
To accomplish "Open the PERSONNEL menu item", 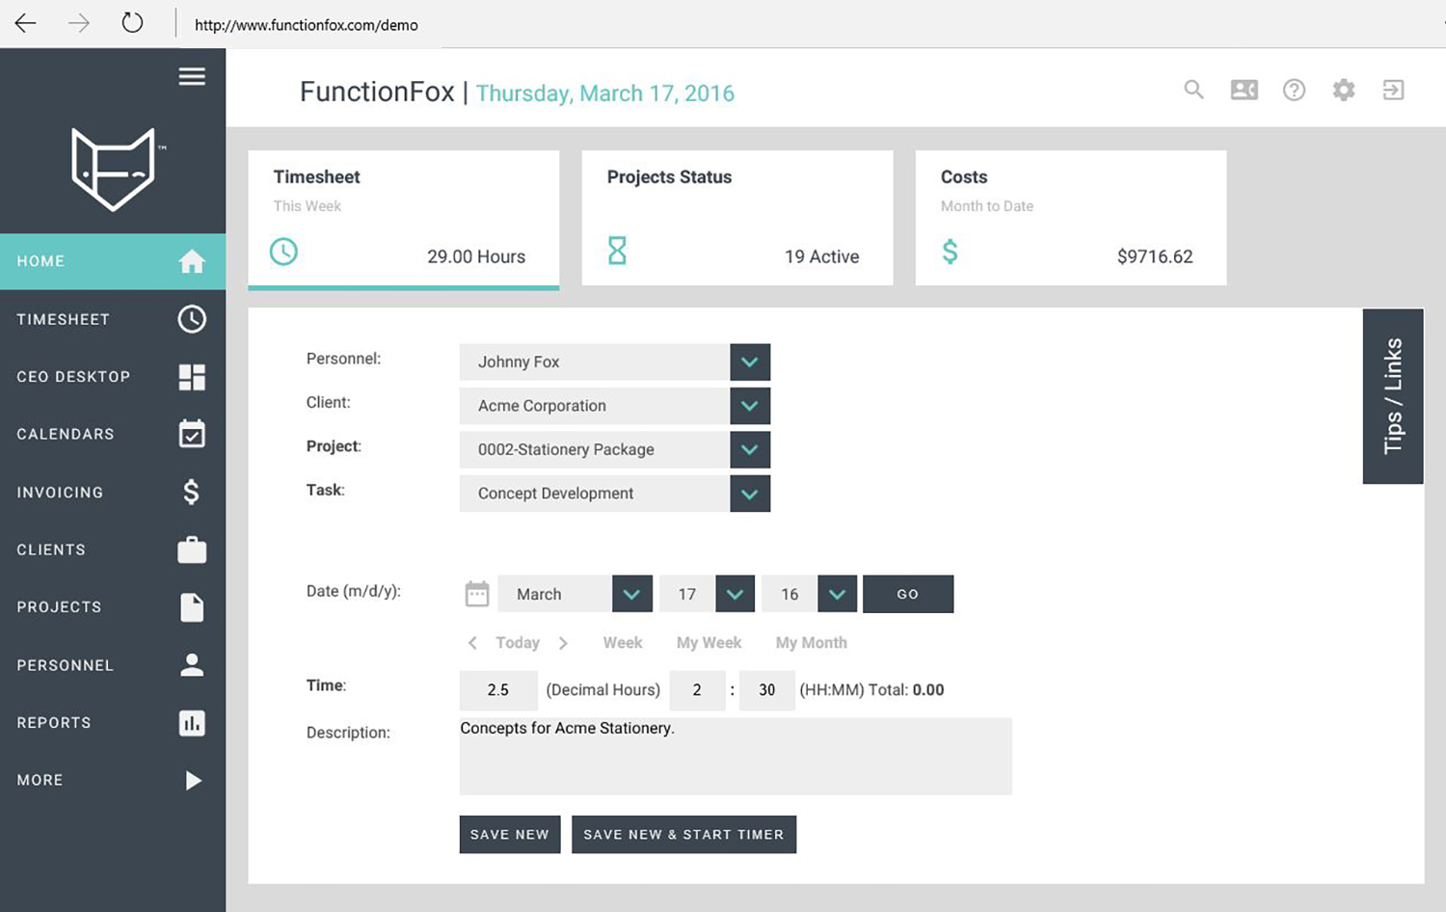I will tap(113, 665).
